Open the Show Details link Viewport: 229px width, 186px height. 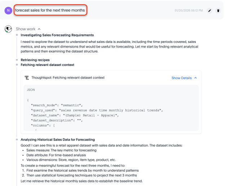(x=181, y=78)
